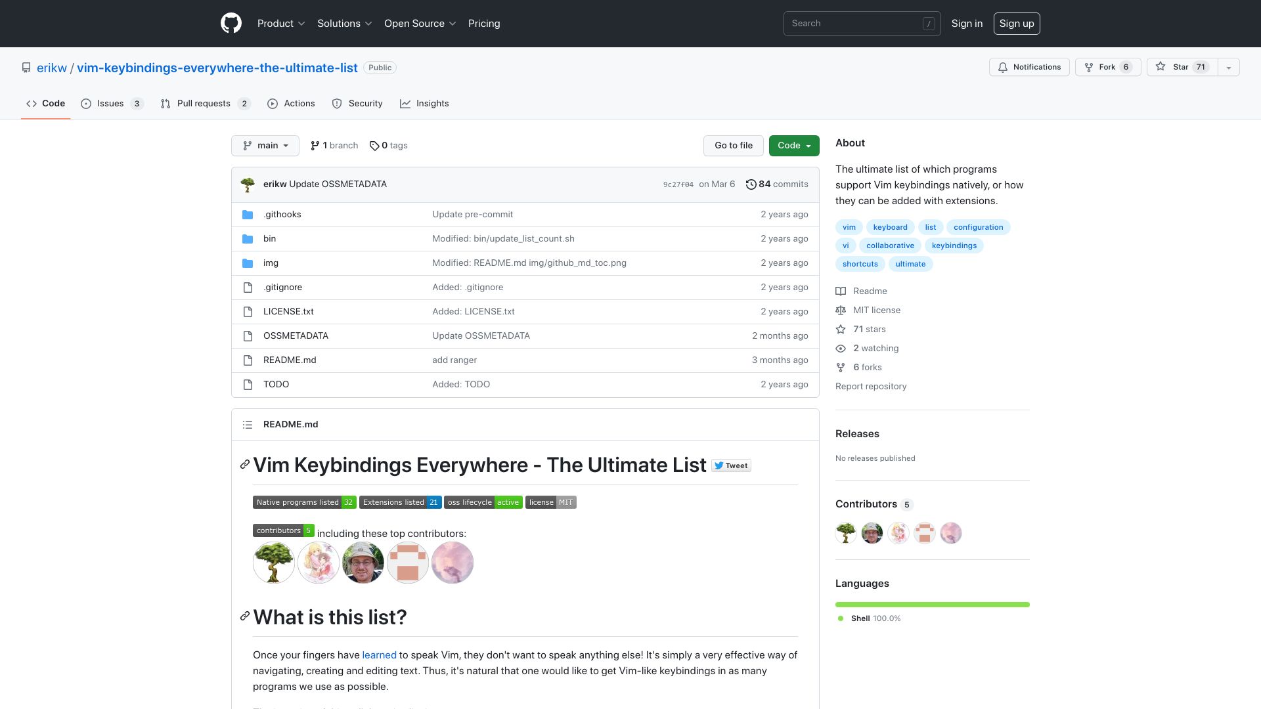Click the Sign in link

tap(967, 24)
